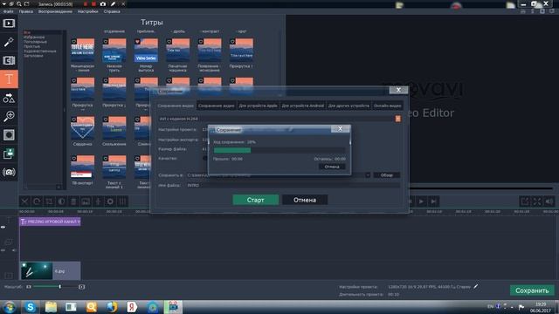Viewport: 559px width, 314px height.
Task: Open the Файл menu
Action: click(8, 11)
